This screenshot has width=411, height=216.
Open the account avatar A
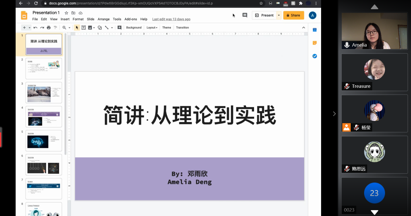312,15
